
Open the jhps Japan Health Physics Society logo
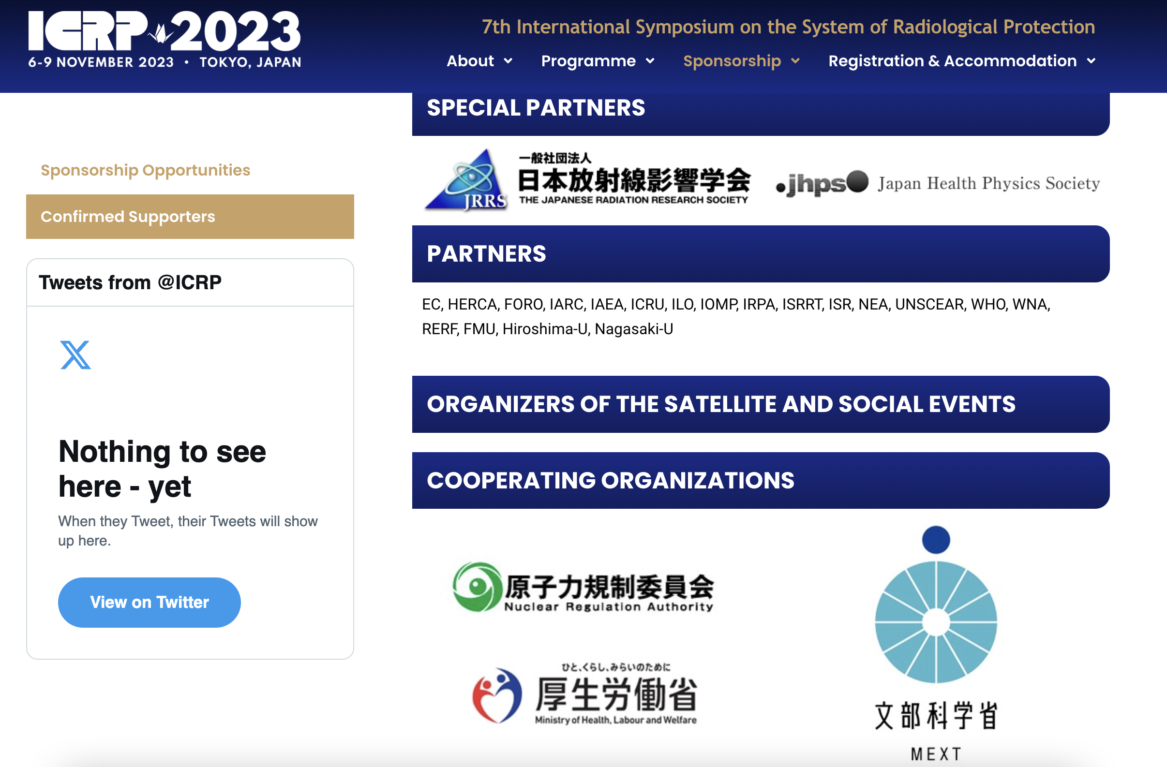pos(938,183)
